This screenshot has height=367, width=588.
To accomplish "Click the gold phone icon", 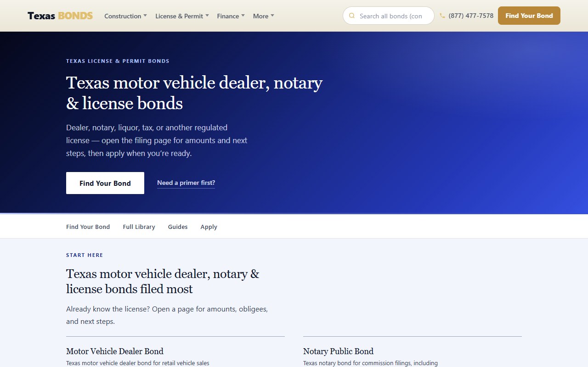I will 442,16.
